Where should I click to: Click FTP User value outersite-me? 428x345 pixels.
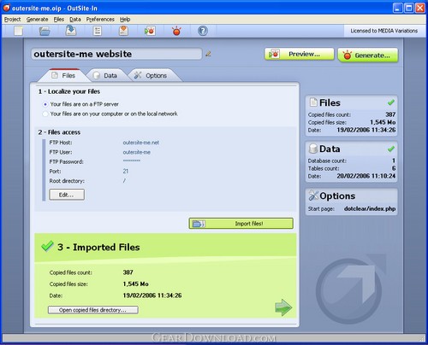tap(137, 152)
